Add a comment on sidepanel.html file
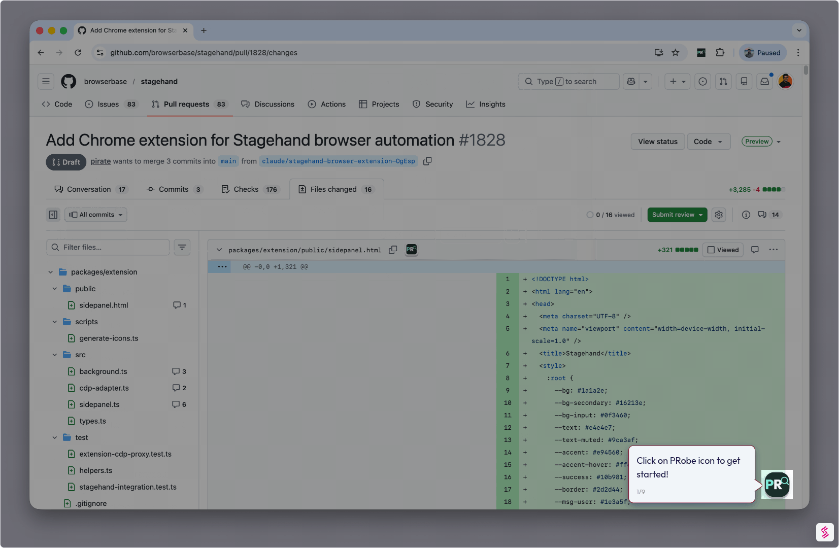The height and width of the screenshot is (548, 839). point(755,250)
